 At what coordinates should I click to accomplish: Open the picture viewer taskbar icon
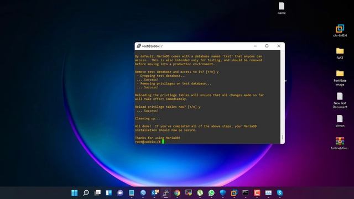pos(189,193)
